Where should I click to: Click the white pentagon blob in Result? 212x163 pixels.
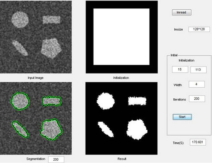point(137,130)
